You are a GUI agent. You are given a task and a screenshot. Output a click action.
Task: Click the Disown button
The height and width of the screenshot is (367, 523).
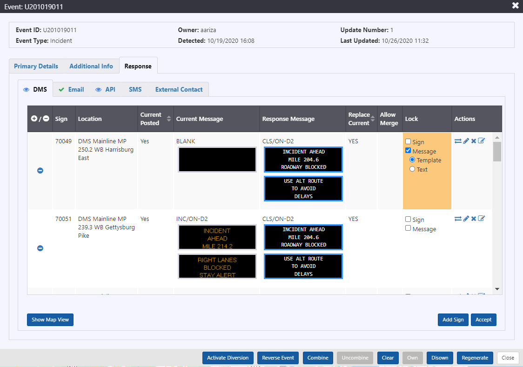tap(440, 358)
